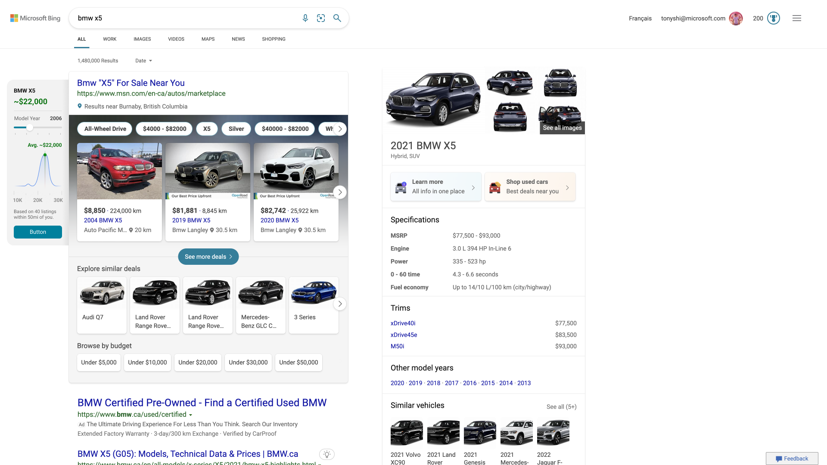
Task: Toggle the All-Wheel Drive filter chip
Action: pyautogui.click(x=105, y=129)
